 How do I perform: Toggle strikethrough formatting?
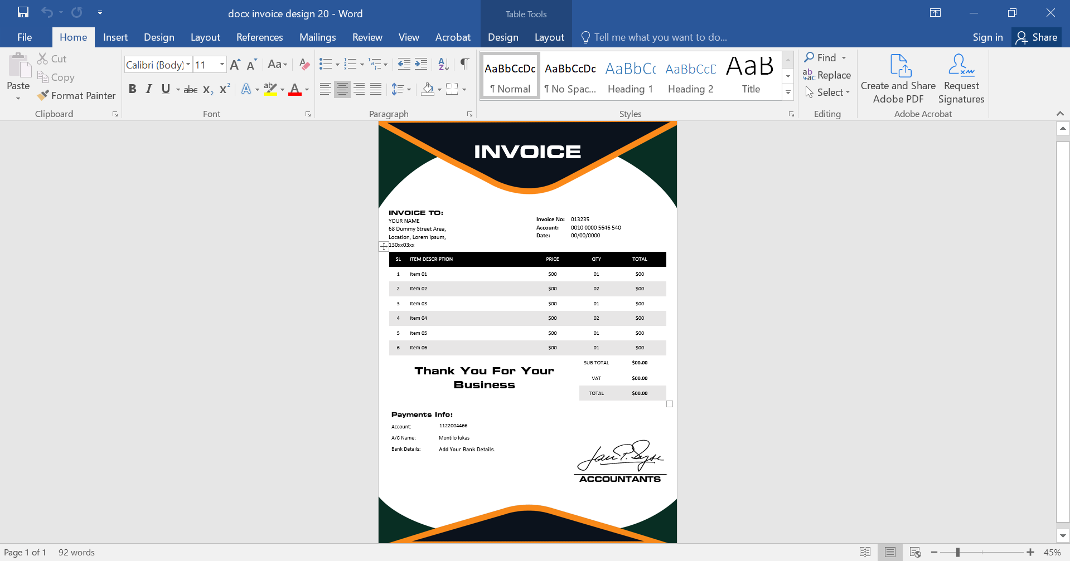pos(190,89)
